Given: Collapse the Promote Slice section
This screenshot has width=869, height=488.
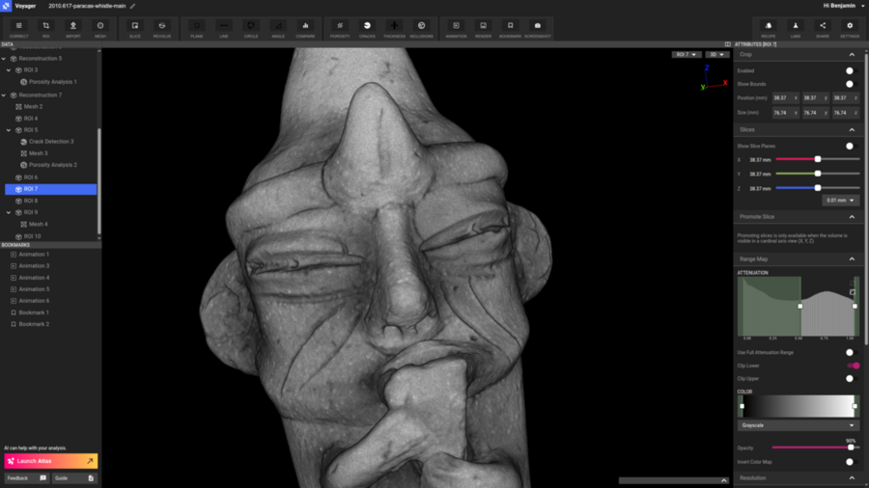Looking at the screenshot, I should [x=852, y=217].
